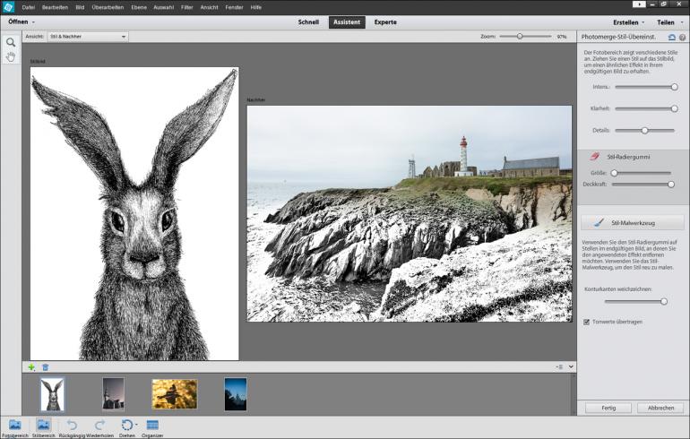Select the dusk church style thumbnail
Screen dimensions: 690x439
pyautogui.click(x=113, y=394)
